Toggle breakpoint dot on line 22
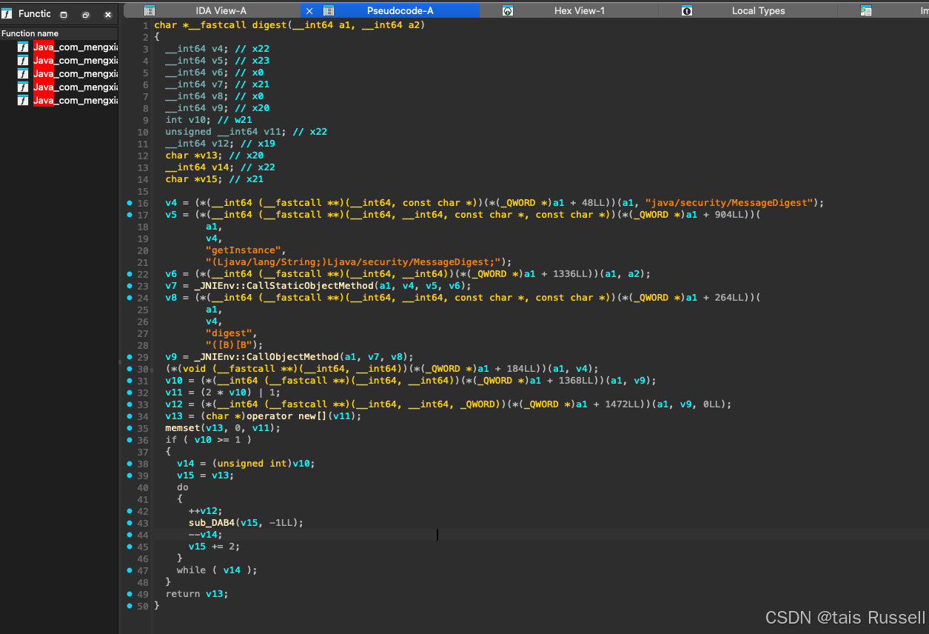Screen dimensions: 929x634 pyautogui.click(x=130, y=274)
